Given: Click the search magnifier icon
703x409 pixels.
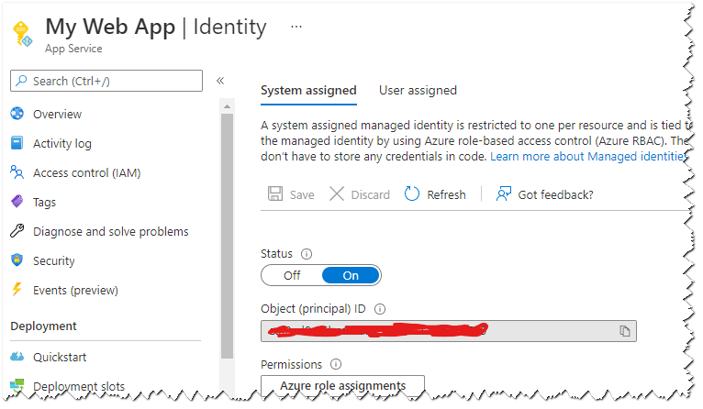Looking at the screenshot, I should tap(21, 81).
